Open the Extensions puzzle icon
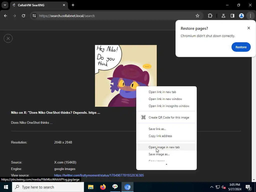The image size is (256, 192). [x=210, y=16]
